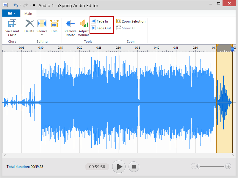Image resolution: width=238 pixels, height=178 pixels.
Task: Stop audio playback
Action: [x=134, y=167]
